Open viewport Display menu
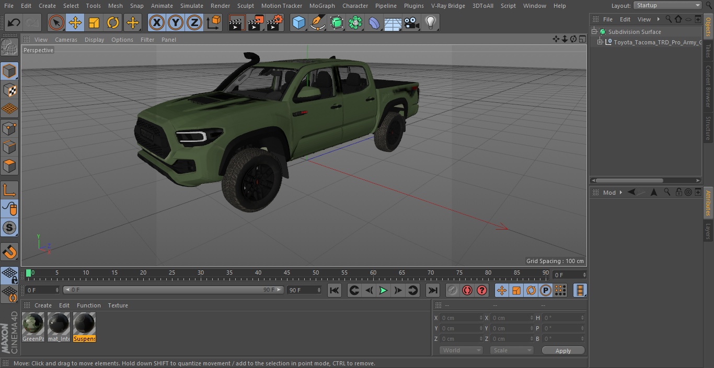 94,40
